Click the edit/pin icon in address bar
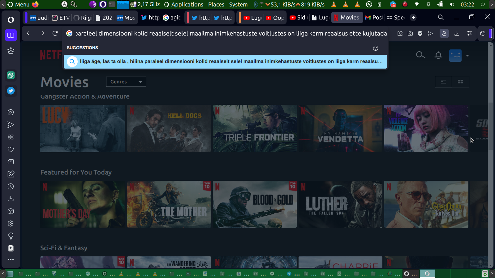 400,33
